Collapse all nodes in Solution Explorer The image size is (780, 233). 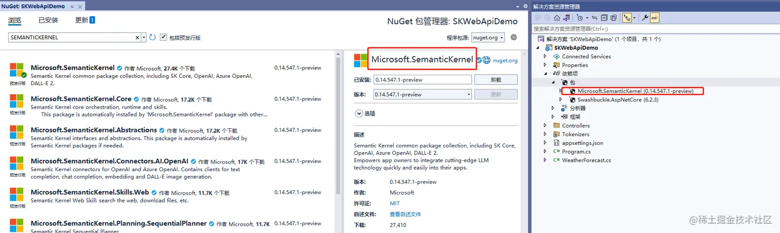click(604, 18)
